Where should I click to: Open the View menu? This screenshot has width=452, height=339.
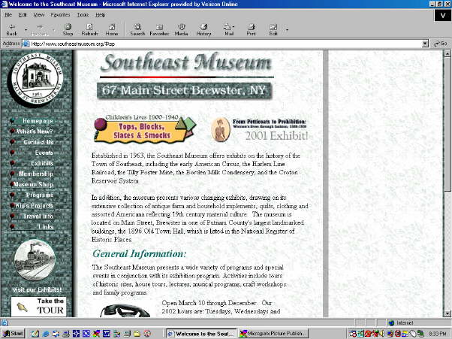pyautogui.click(x=38, y=15)
